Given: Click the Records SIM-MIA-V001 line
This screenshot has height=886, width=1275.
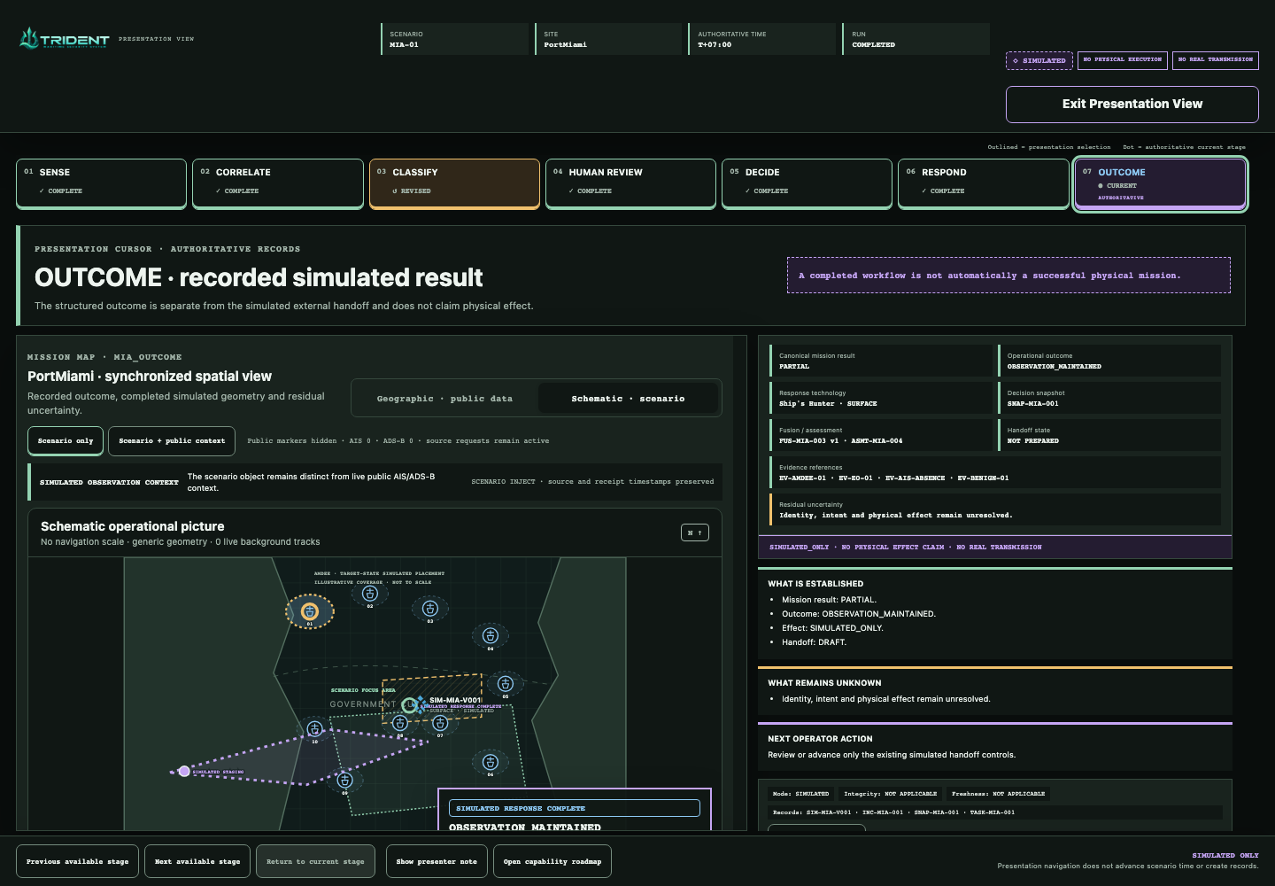Looking at the screenshot, I should pos(995,812).
